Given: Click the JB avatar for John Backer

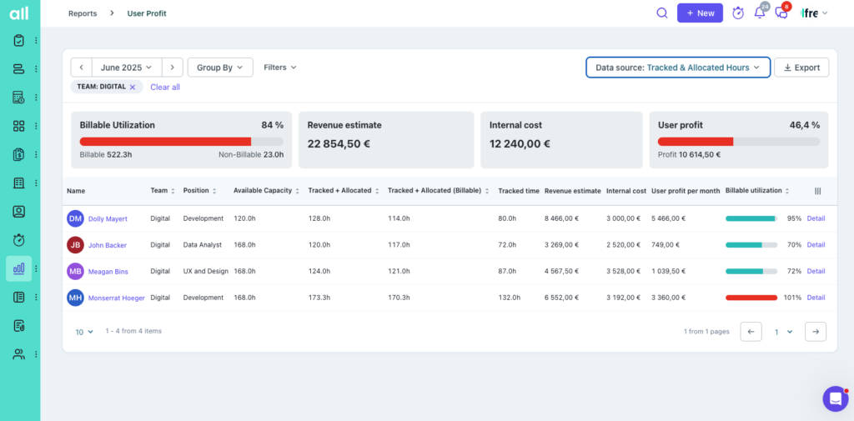Looking at the screenshot, I should point(76,245).
